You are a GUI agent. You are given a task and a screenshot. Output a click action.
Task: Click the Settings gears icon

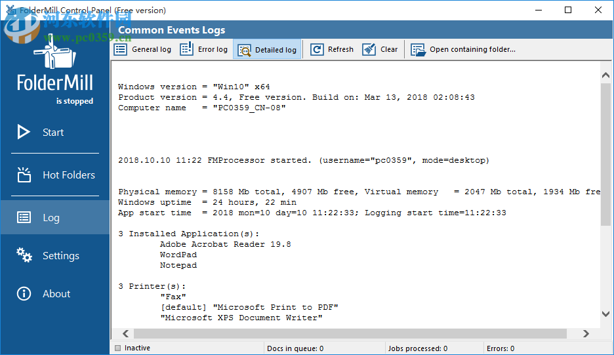point(24,255)
